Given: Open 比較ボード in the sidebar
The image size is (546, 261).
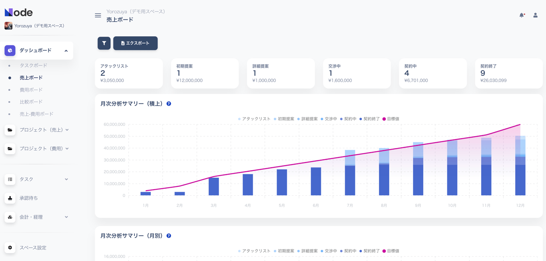Looking at the screenshot, I should click(31, 102).
